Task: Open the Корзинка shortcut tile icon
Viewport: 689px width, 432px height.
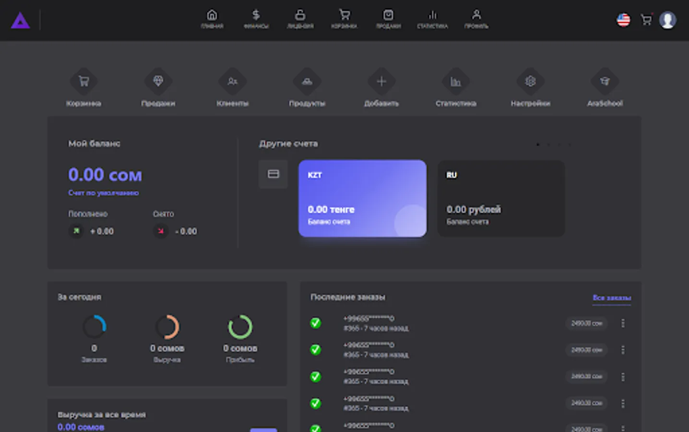Action: (x=84, y=82)
